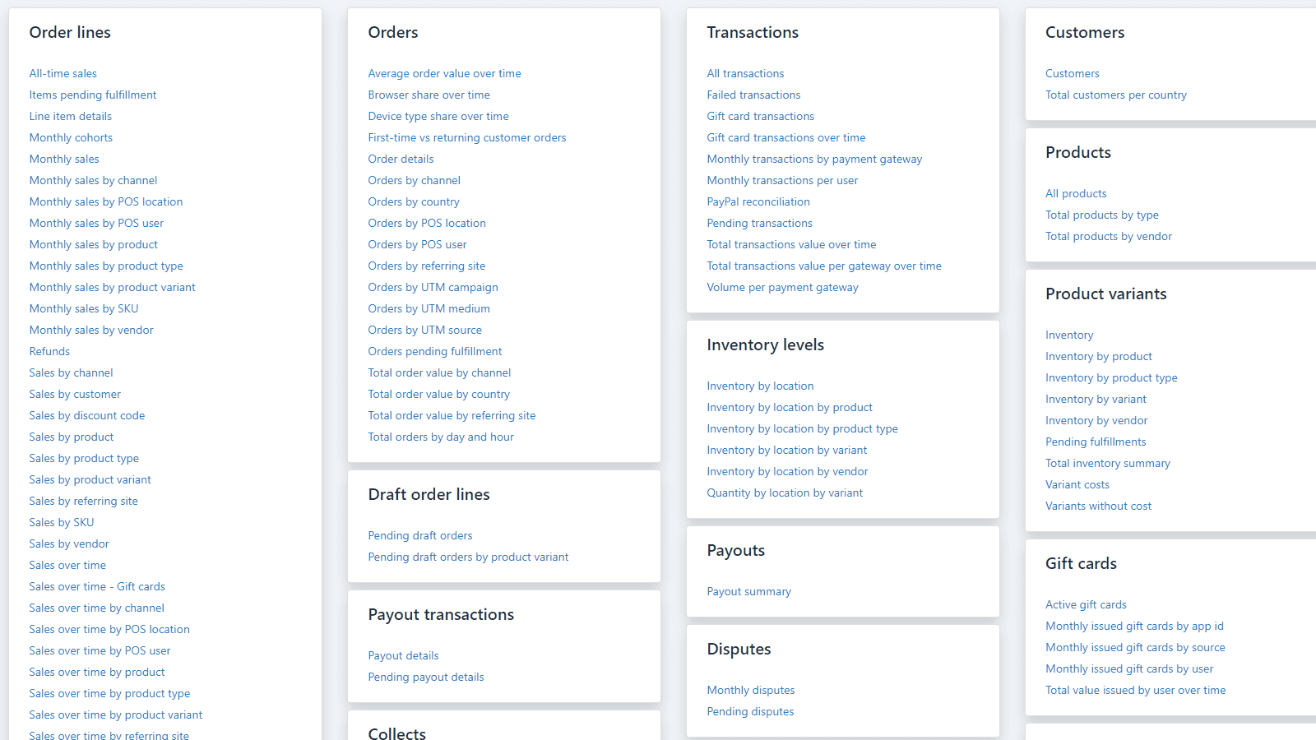Open Sales by discount code
This screenshot has height=740, width=1316.
pyautogui.click(x=86, y=415)
